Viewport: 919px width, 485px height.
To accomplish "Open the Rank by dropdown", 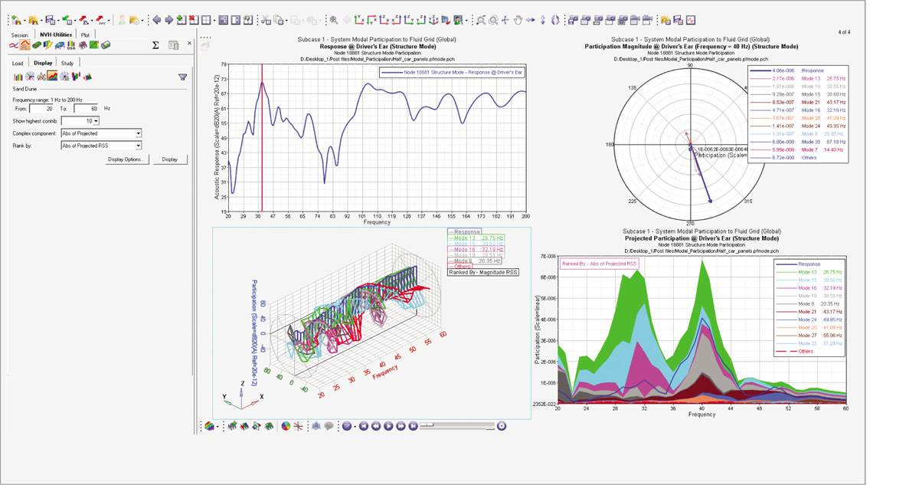I will [x=138, y=146].
